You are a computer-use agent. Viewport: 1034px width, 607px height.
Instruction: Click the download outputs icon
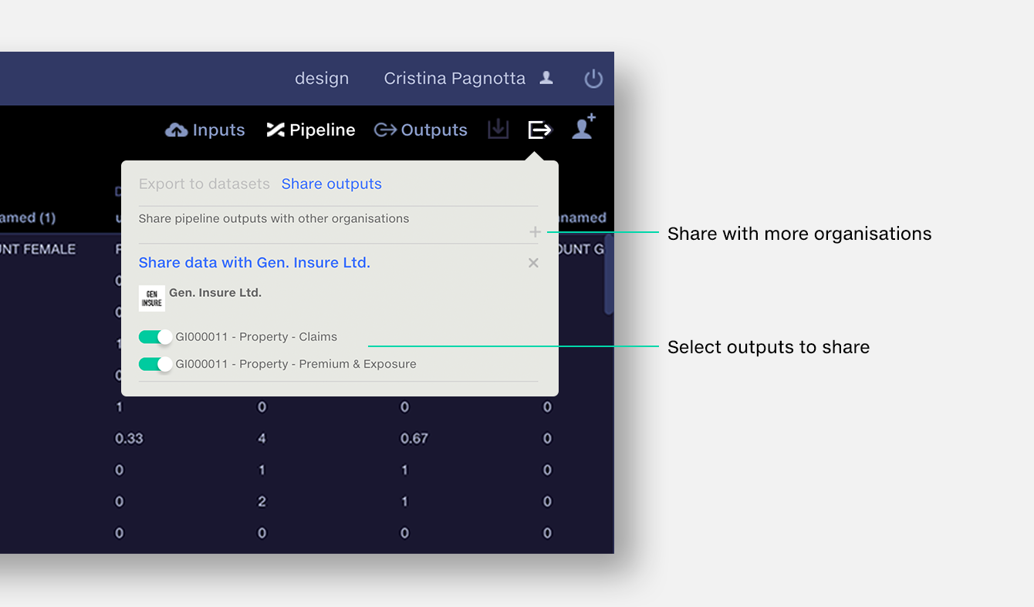click(x=498, y=130)
